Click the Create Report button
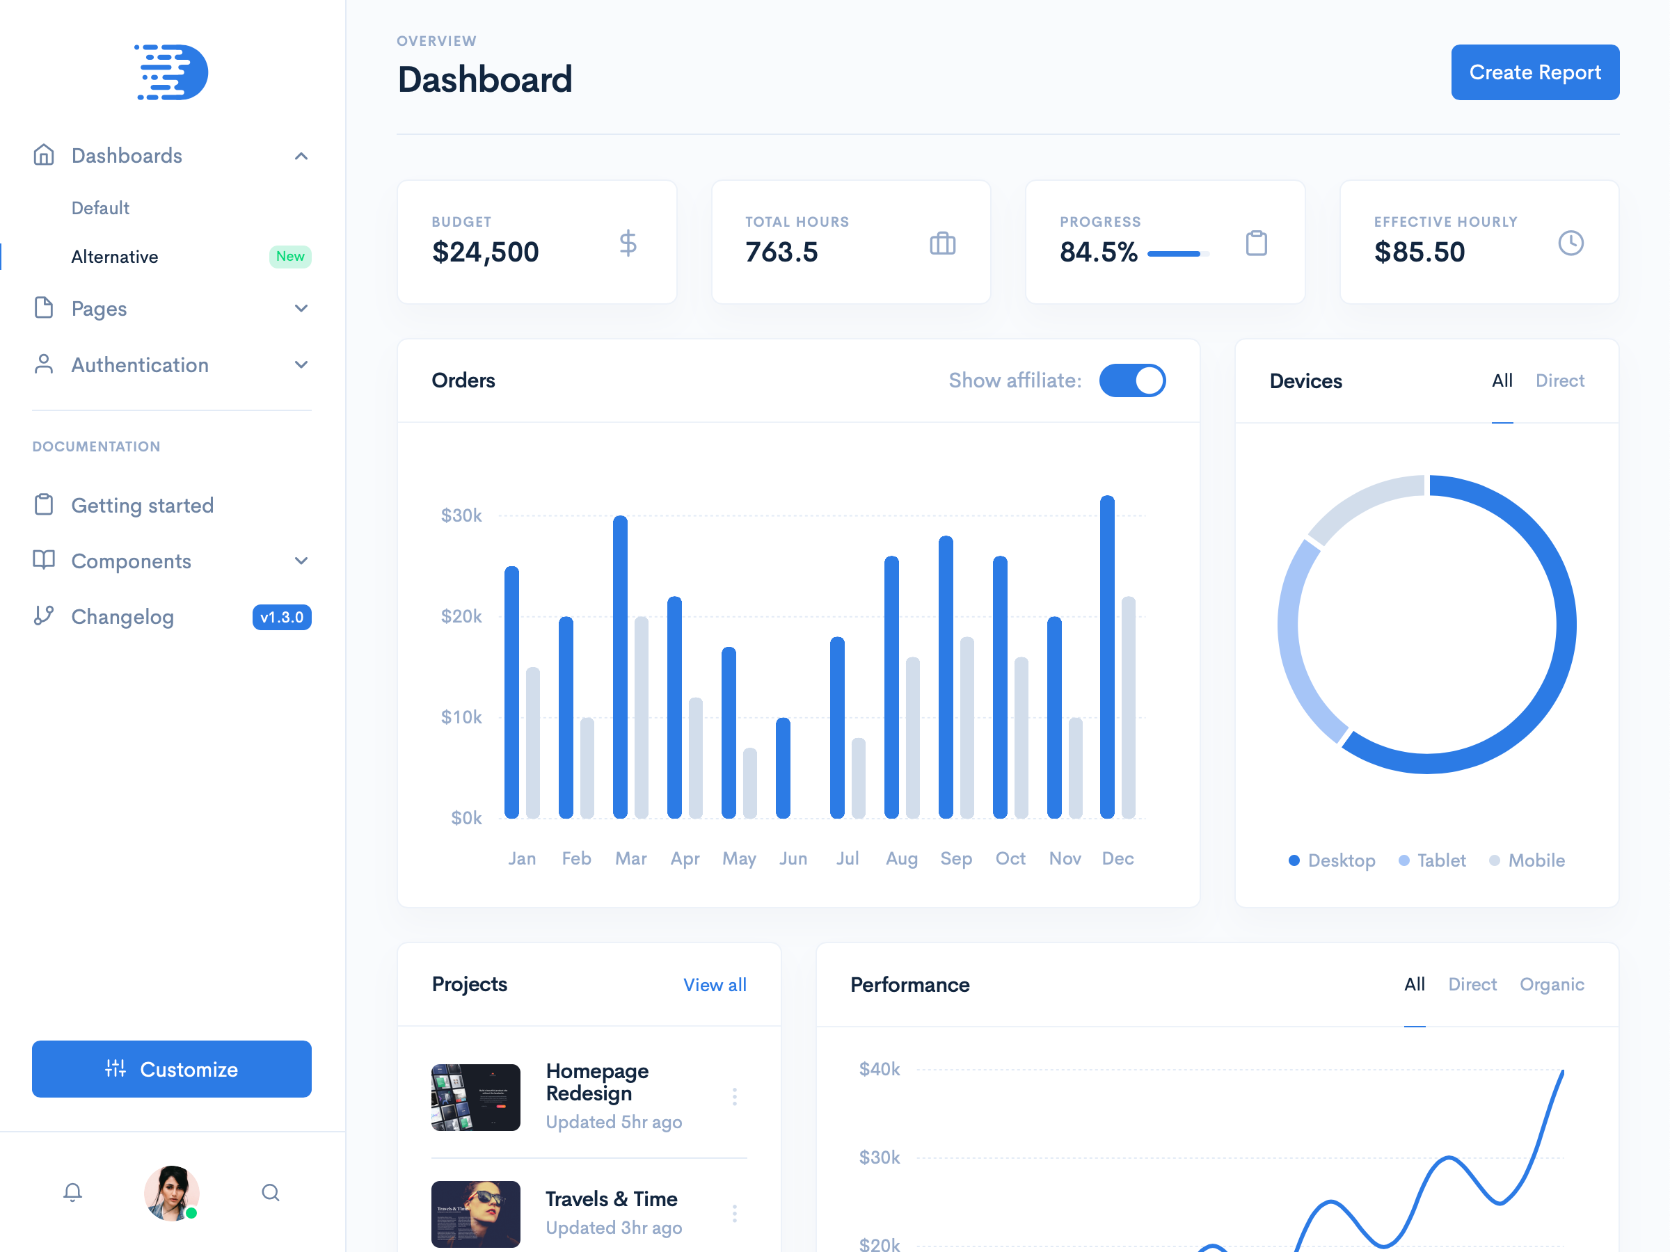The width and height of the screenshot is (1670, 1252). coord(1534,72)
